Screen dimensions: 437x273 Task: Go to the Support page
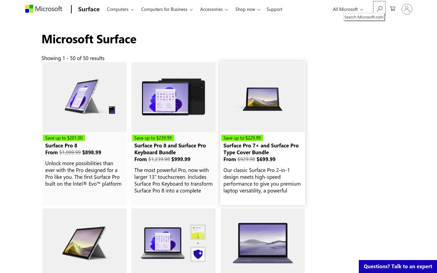274,9
